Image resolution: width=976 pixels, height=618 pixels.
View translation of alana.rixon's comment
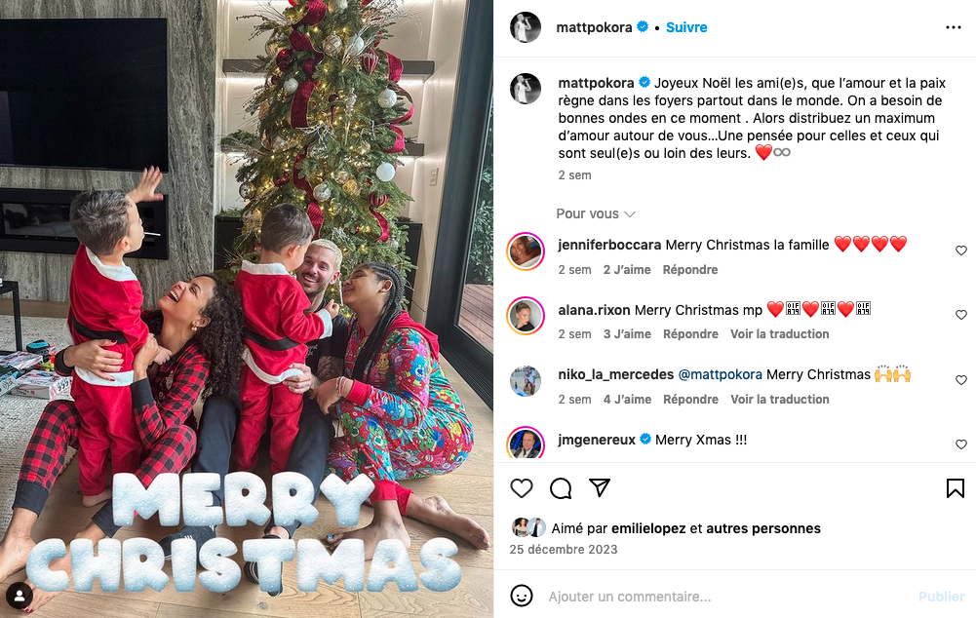coord(779,334)
